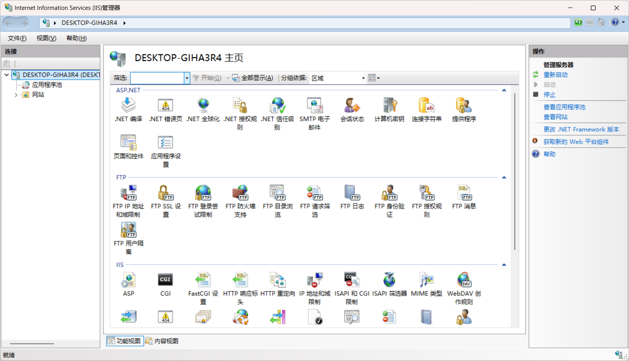This screenshot has height=361, width=629.
Task: Open the ASP feature icon
Action: point(128,284)
